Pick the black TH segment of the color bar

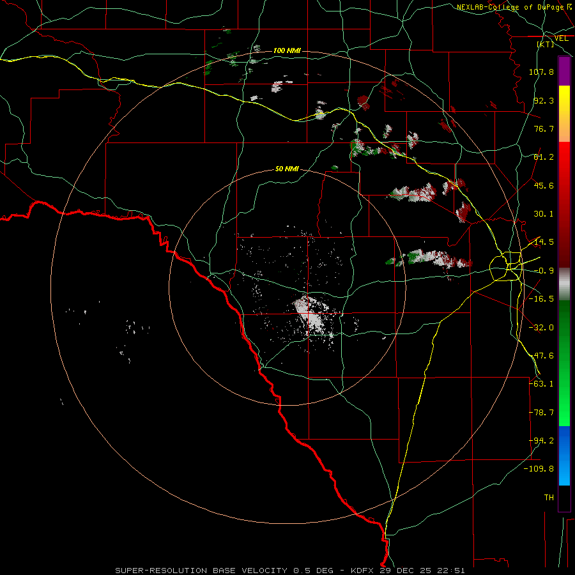coord(564,498)
